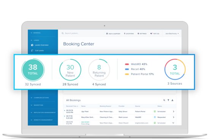The image size is (211, 140).
Task: Click the Call Leads phone icon
Action: point(32,50)
